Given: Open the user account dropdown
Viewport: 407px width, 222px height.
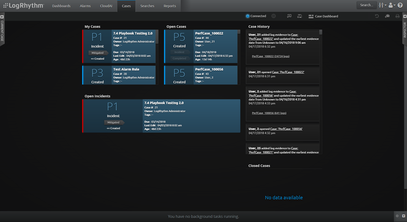Looking at the screenshot, I should click(x=391, y=5).
